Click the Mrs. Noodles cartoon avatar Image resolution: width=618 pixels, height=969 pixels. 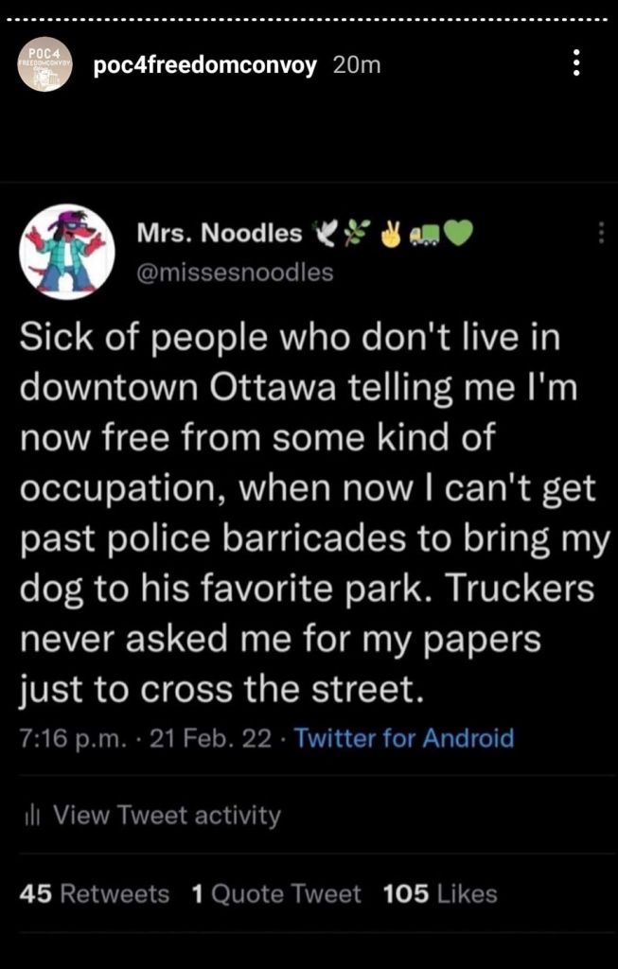[x=67, y=252]
